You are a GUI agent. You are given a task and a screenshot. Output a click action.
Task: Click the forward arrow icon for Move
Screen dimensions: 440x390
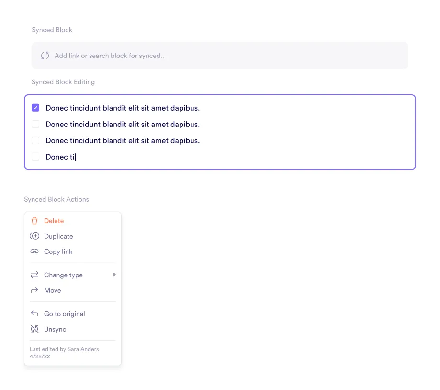34,290
